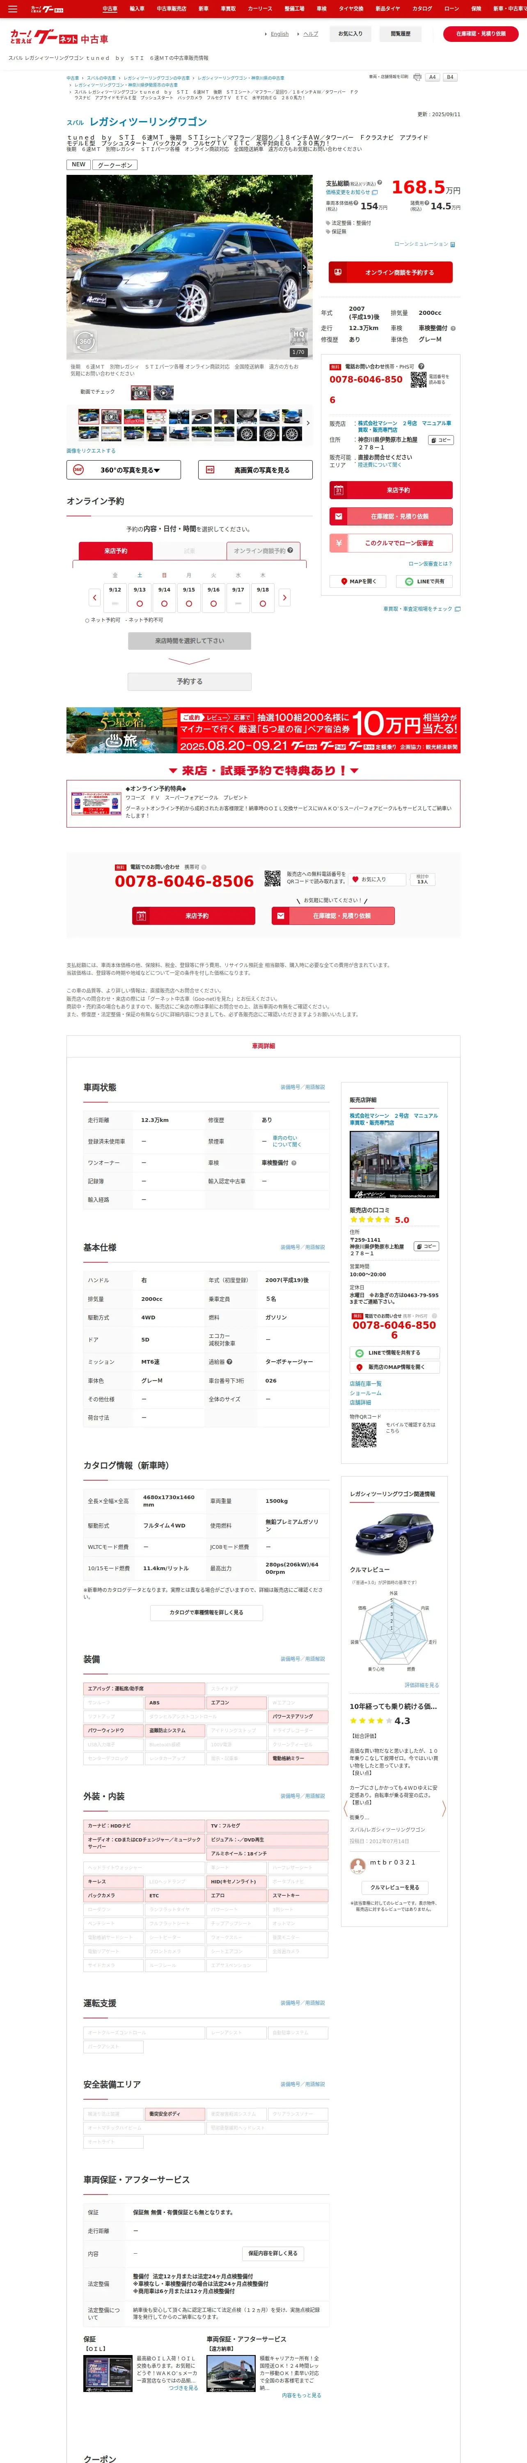This screenshot has width=527, height=2463.
Task: Click the dealer page QR code icon
Action: click(x=364, y=1434)
